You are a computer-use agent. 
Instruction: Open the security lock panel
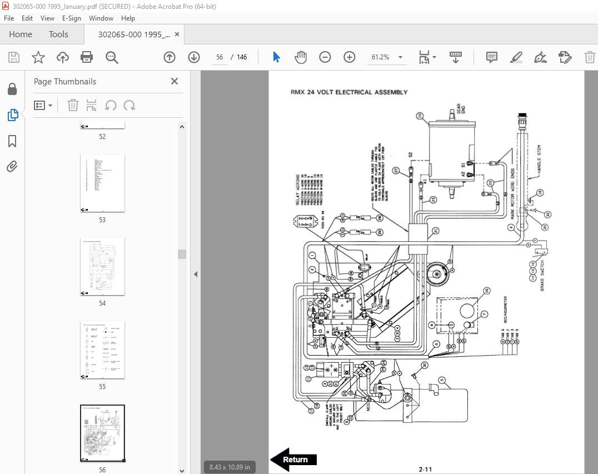(12, 89)
